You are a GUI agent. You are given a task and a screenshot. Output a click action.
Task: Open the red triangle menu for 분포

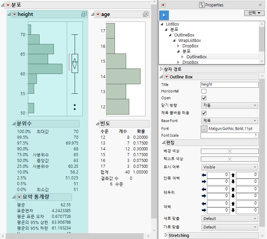coord(8,4)
